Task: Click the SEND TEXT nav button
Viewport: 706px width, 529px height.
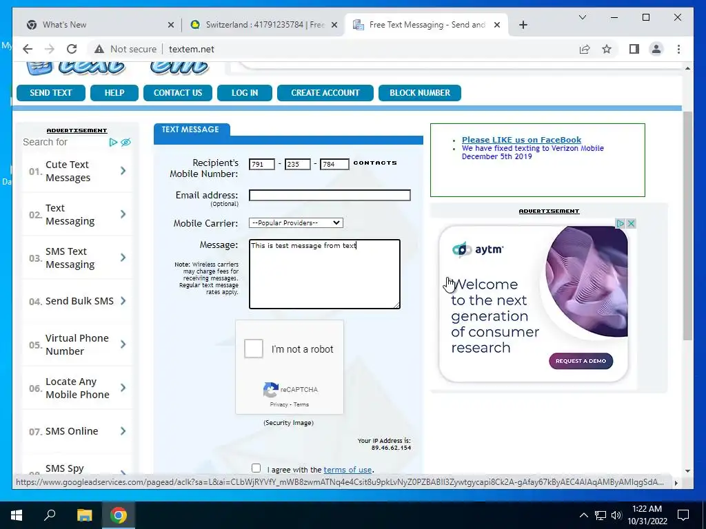Action: click(x=51, y=93)
